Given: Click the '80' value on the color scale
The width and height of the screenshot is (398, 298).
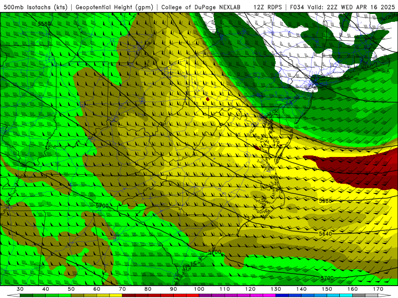Looking at the screenshot, I should [148, 289].
